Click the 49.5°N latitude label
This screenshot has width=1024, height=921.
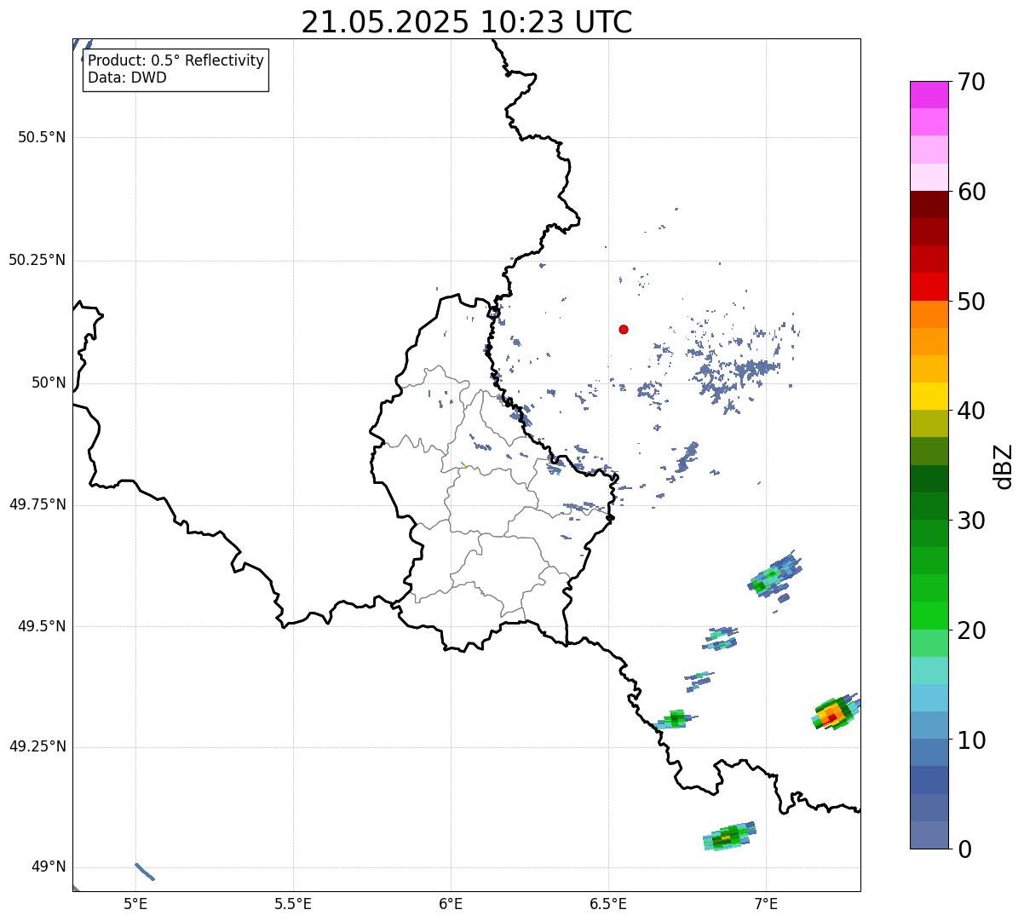point(42,626)
